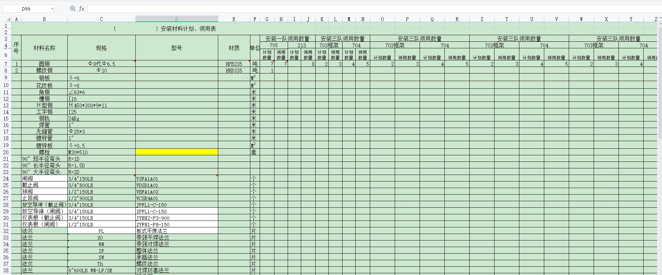Viewport: 662px width, 275px height.
Task: Open the Name Box dropdown arrow
Action: tap(52, 9)
